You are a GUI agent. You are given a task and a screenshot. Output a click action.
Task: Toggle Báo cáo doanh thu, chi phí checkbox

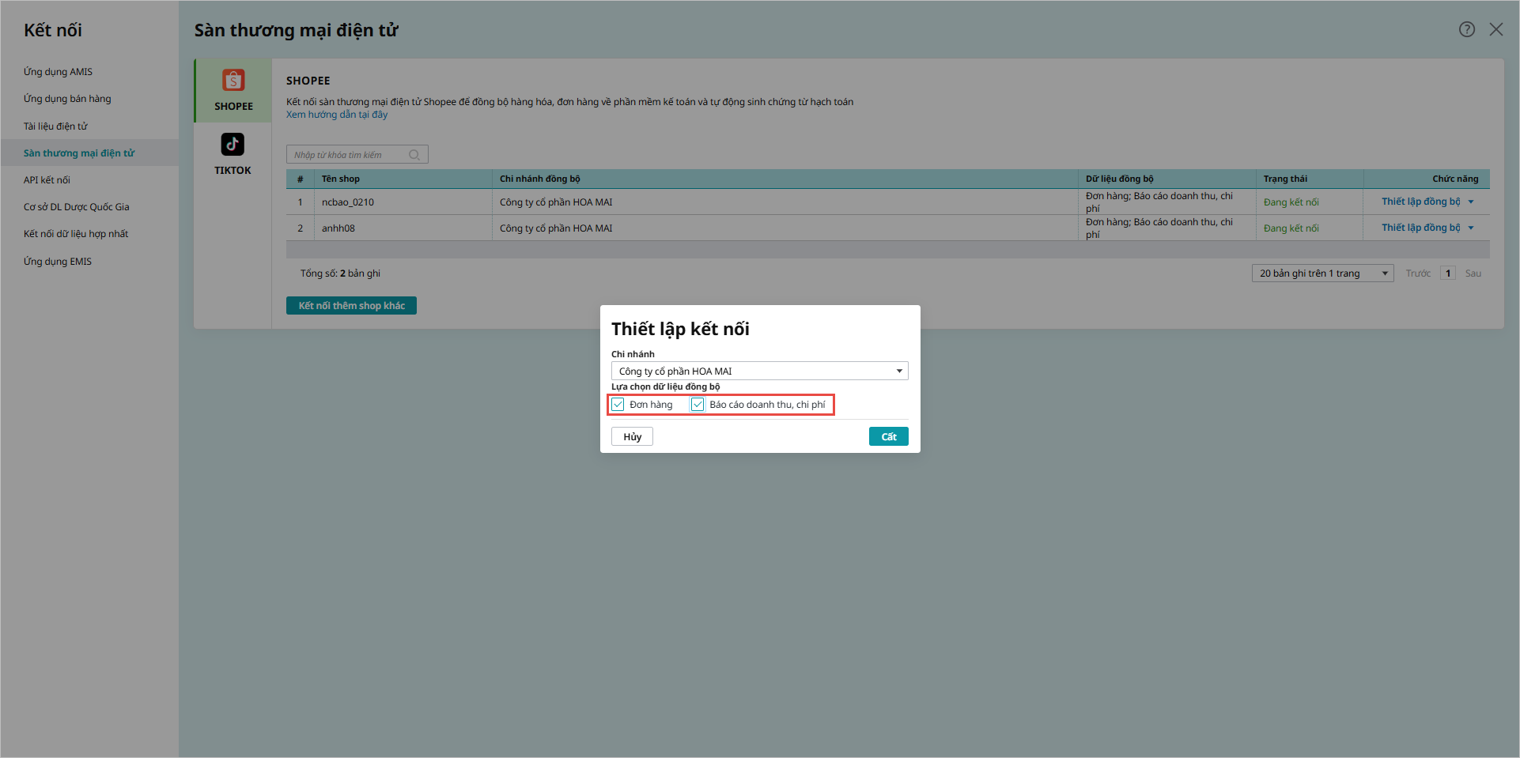click(698, 405)
